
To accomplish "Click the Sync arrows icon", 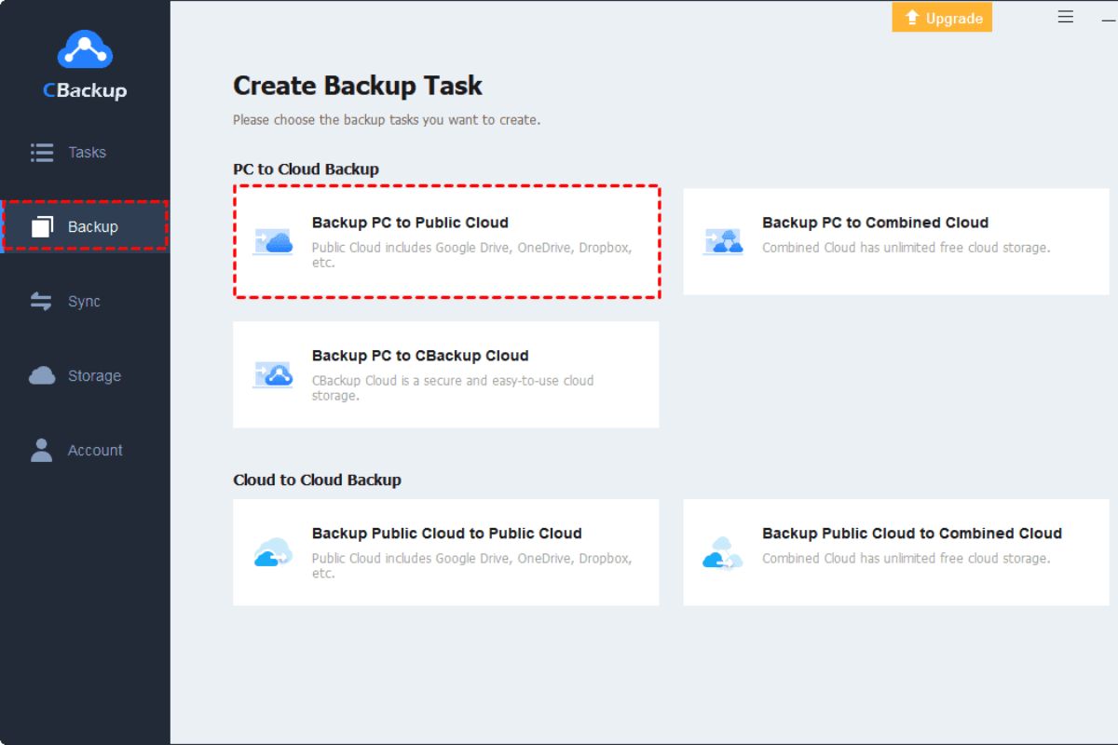I will click(42, 301).
